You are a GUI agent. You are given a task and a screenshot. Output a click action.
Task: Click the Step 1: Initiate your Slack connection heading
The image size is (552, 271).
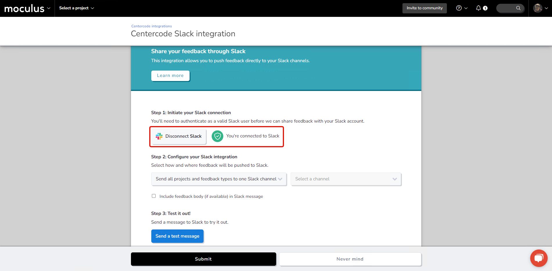click(191, 113)
